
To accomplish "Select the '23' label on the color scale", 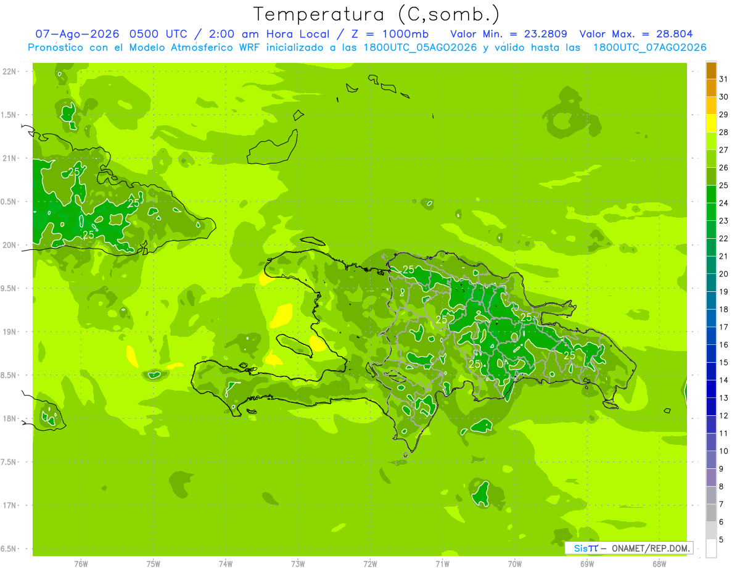I will [723, 221].
